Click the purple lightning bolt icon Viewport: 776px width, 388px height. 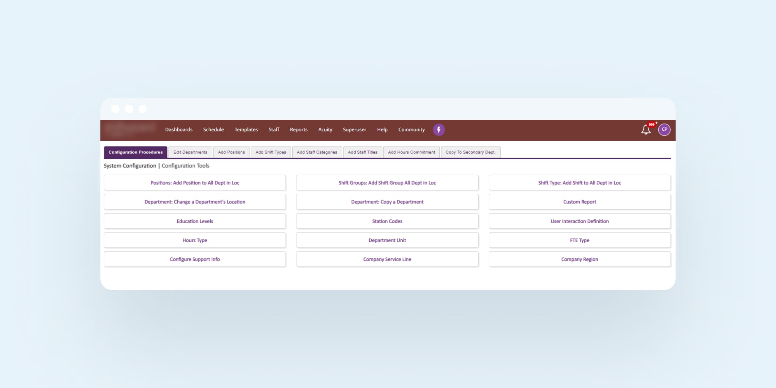[x=439, y=130]
